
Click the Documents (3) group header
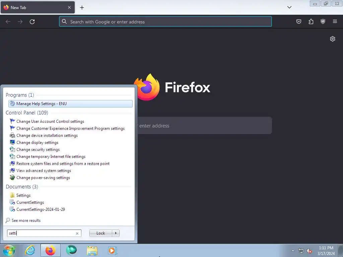click(x=22, y=187)
